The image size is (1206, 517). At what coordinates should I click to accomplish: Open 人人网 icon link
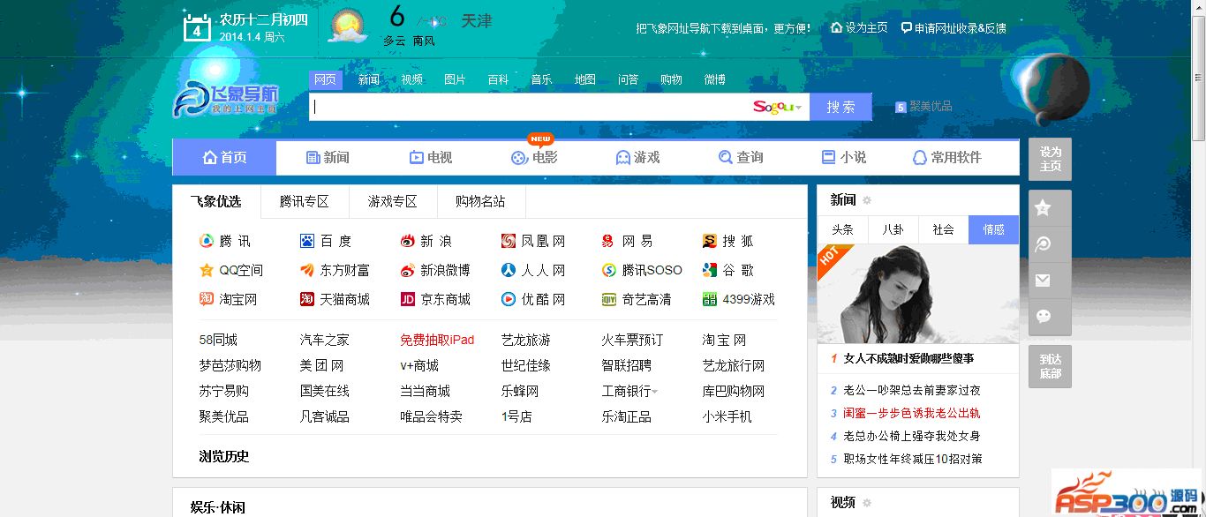point(509,270)
